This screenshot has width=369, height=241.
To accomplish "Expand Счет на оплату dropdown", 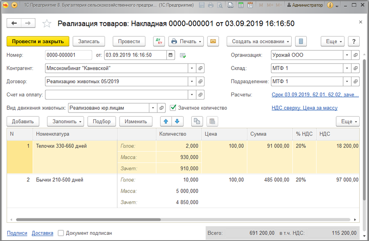I will coord(192,95).
